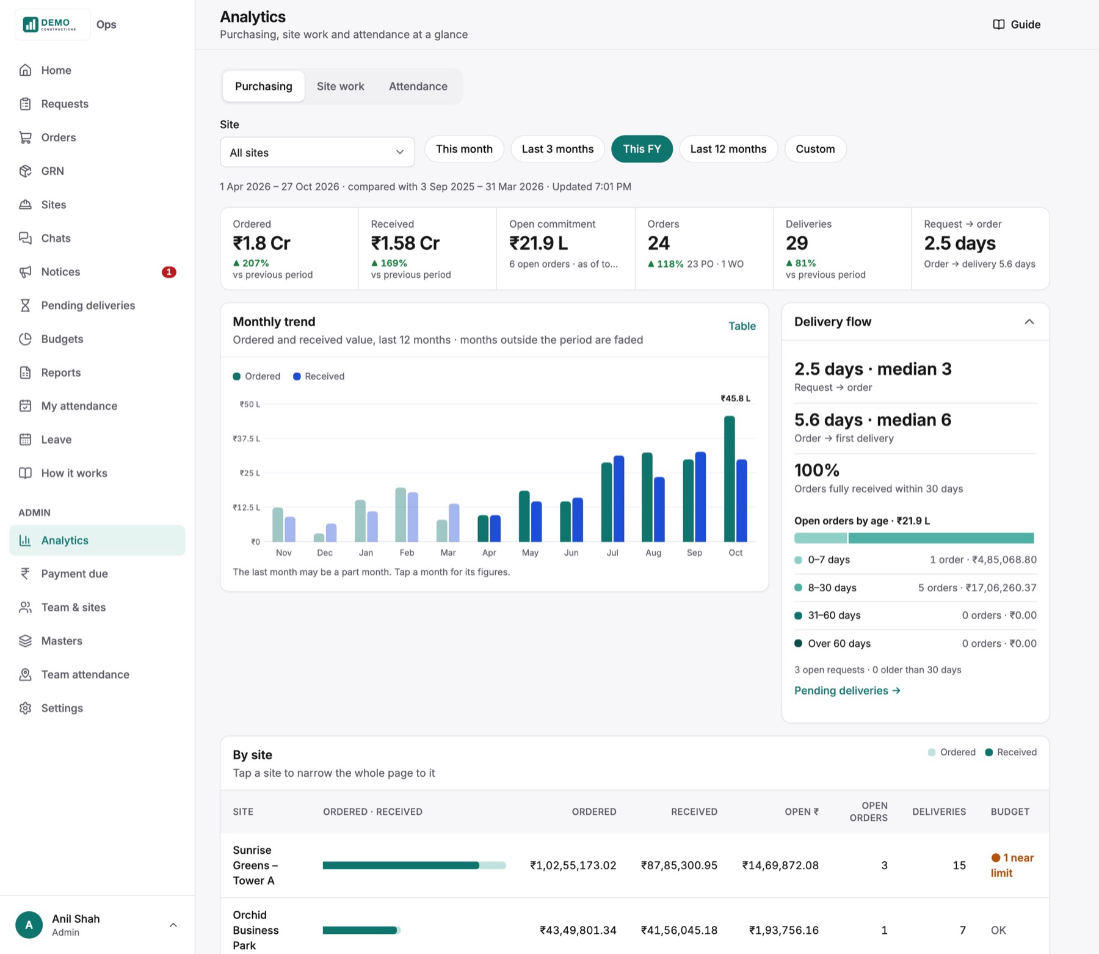Click the Sunrise Greens ordered-received progress bar
The width and height of the screenshot is (1099, 954).
414,865
